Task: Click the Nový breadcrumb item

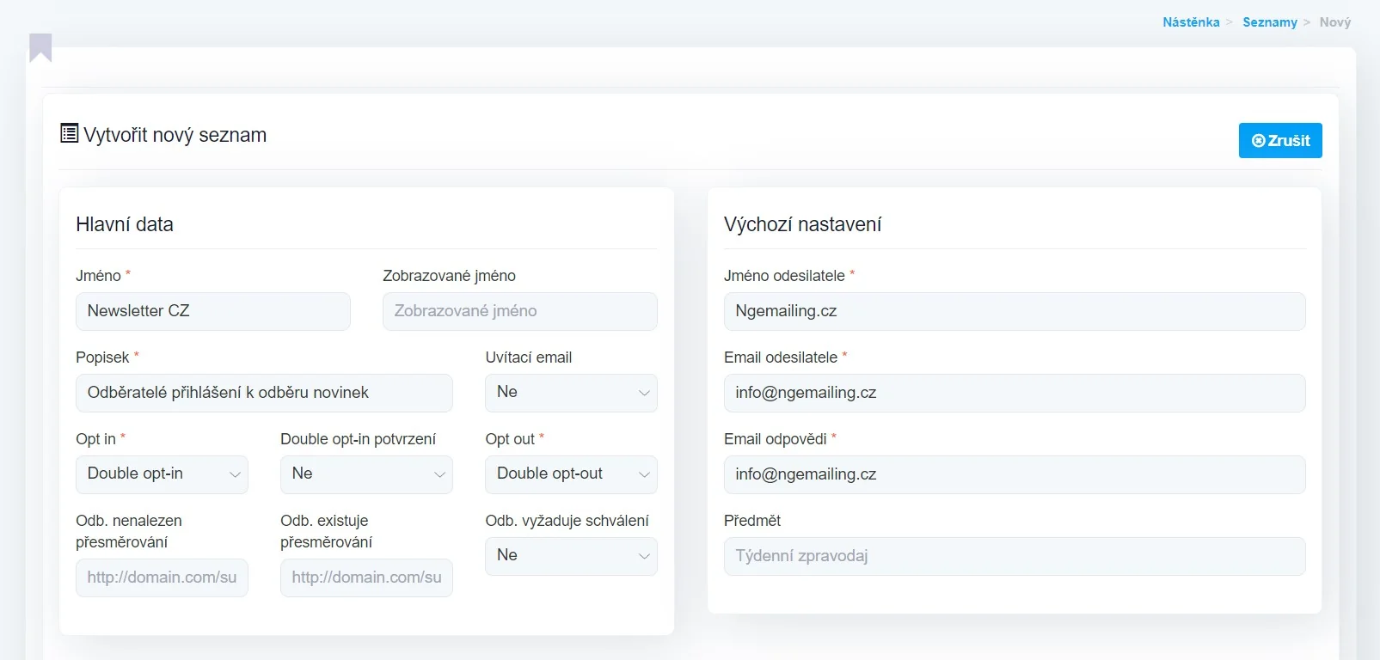Action: (x=1334, y=22)
